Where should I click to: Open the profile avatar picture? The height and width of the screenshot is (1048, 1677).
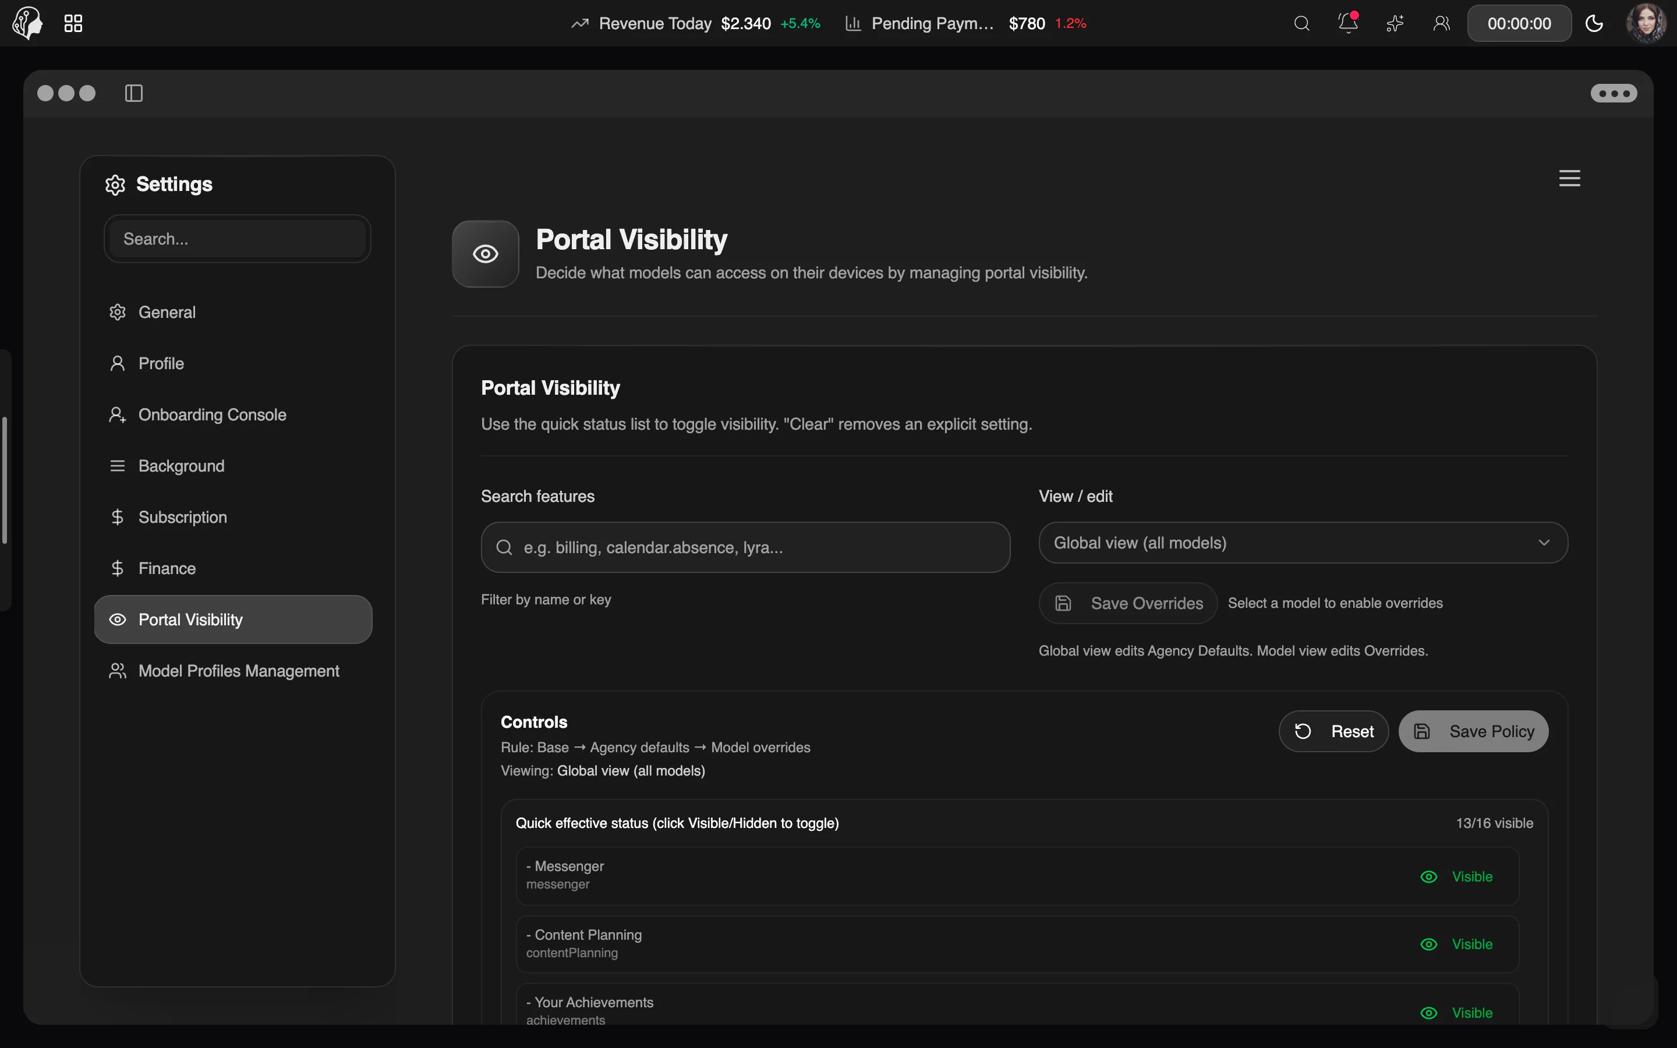[1646, 23]
